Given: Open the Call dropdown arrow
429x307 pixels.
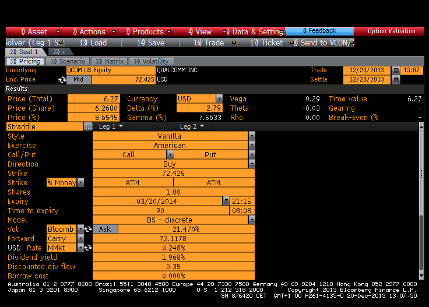Looking at the screenshot, I should [170, 155].
